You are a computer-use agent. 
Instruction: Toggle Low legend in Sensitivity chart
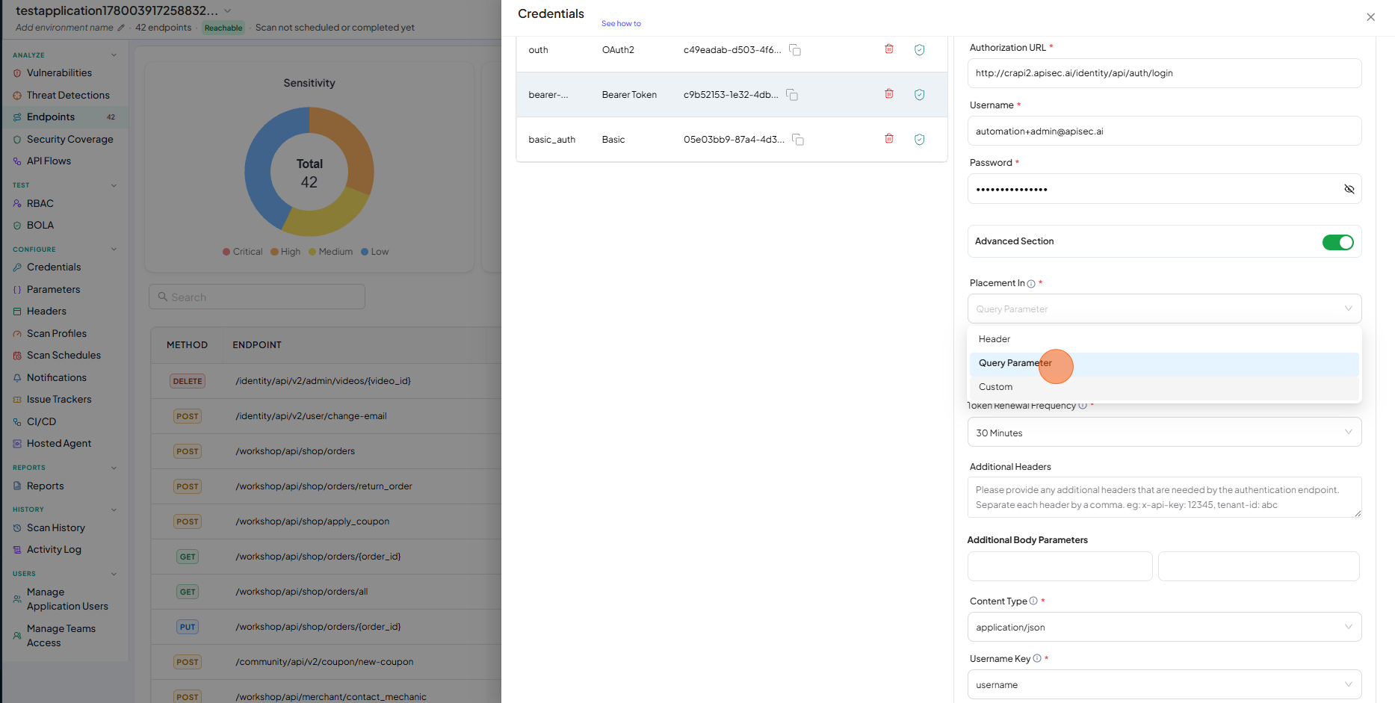375,252
